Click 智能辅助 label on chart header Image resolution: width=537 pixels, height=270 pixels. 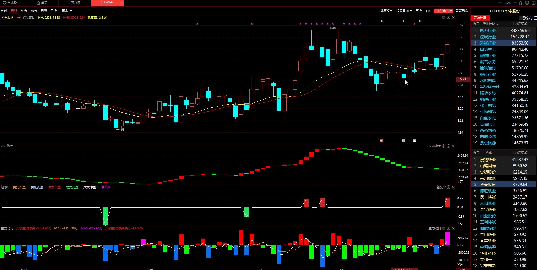point(29,18)
